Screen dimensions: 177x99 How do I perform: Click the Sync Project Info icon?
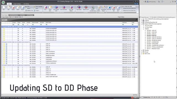pos(56,7)
